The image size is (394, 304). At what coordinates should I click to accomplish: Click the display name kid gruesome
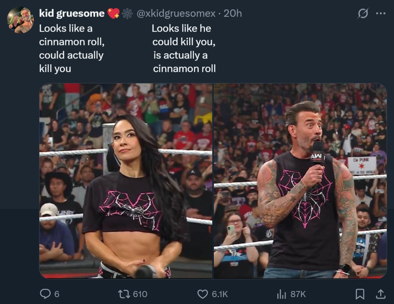[x=72, y=13]
